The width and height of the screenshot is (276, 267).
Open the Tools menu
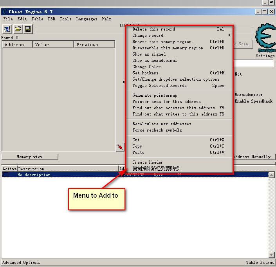[x=65, y=19]
